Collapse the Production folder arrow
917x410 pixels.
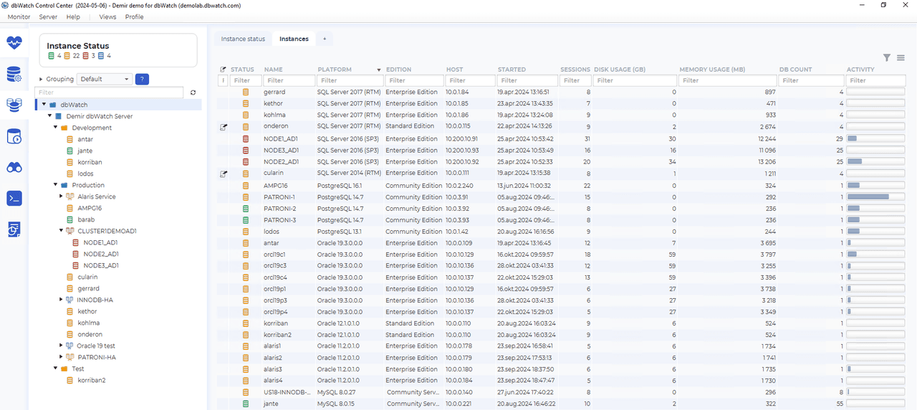pos(55,185)
